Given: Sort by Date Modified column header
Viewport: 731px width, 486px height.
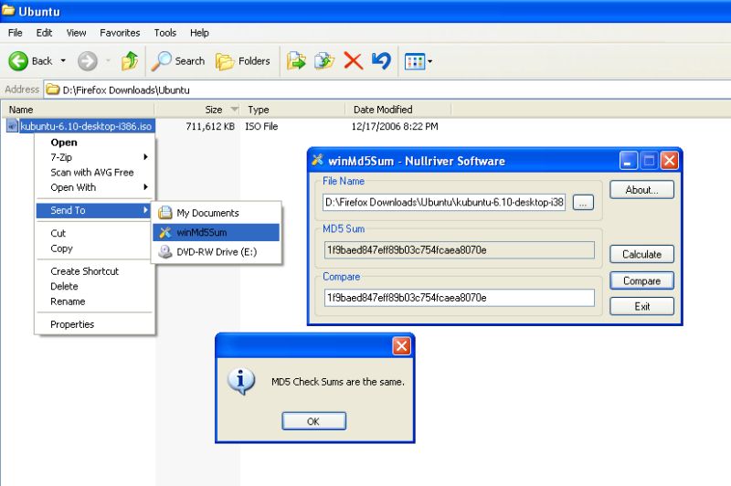Looking at the screenshot, I should [398, 110].
